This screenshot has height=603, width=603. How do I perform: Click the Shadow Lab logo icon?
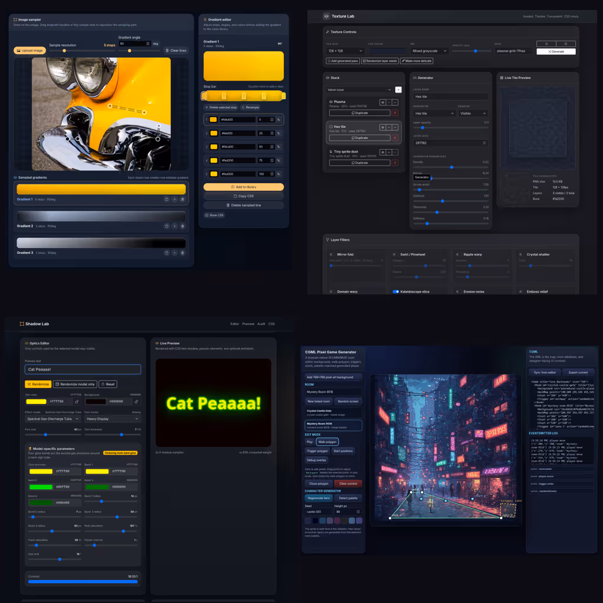(22, 324)
